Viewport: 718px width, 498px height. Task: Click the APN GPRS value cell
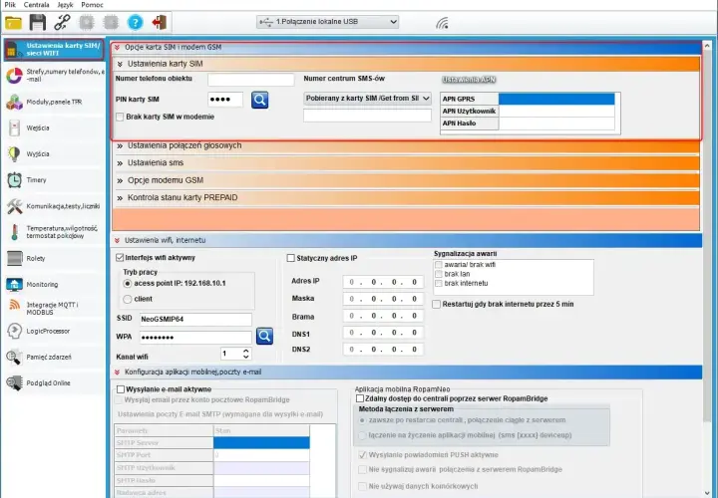[x=556, y=99]
